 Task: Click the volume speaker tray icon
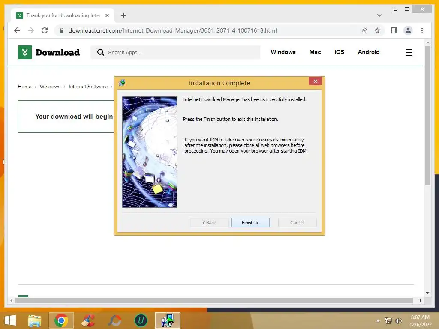(x=398, y=320)
